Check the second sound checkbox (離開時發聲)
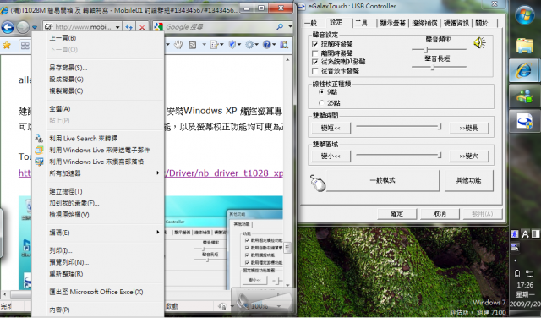Screen dimensions: 541x318 (314, 53)
